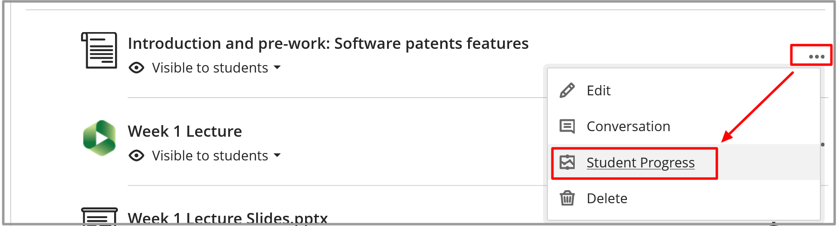
Task: Click the Delete trash can icon
Action: point(567,198)
